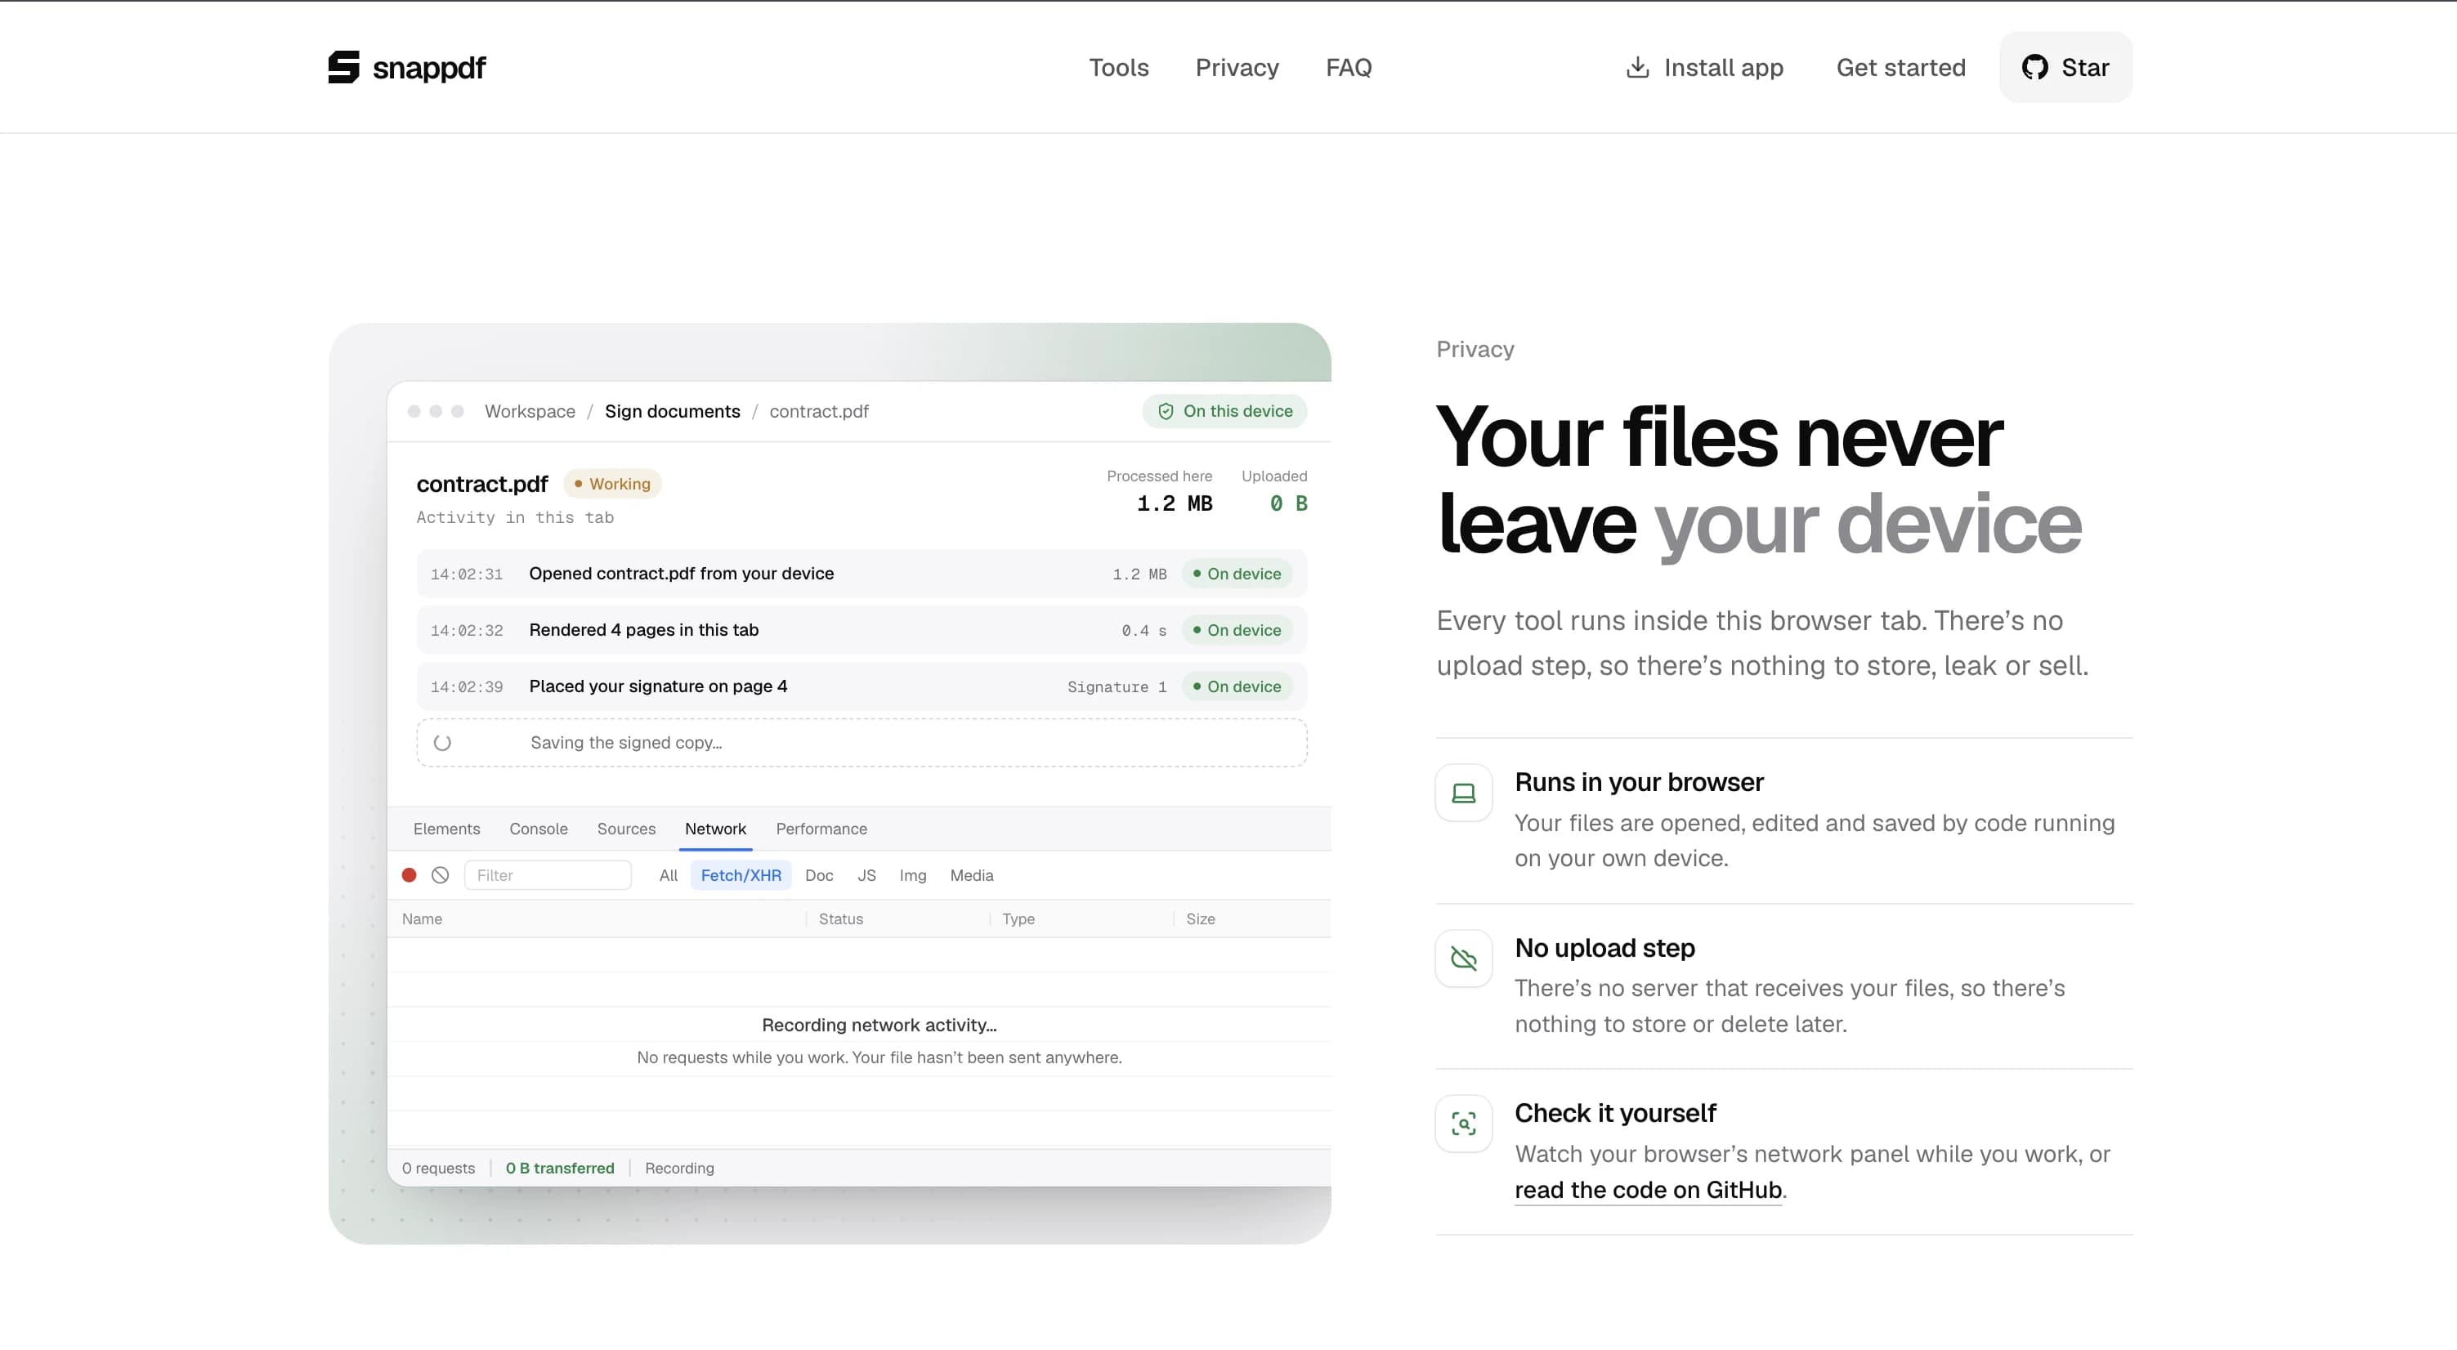
Task: Click the shield icon in On this device badge
Action: 1166,411
